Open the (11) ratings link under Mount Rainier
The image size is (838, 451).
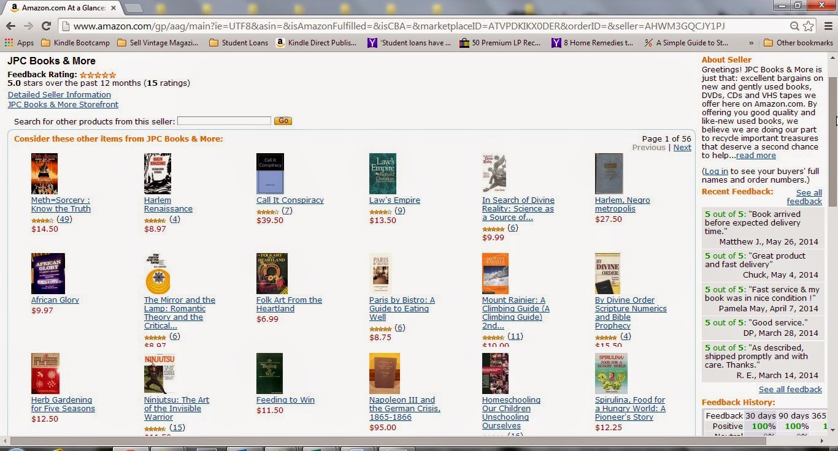click(515, 336)
